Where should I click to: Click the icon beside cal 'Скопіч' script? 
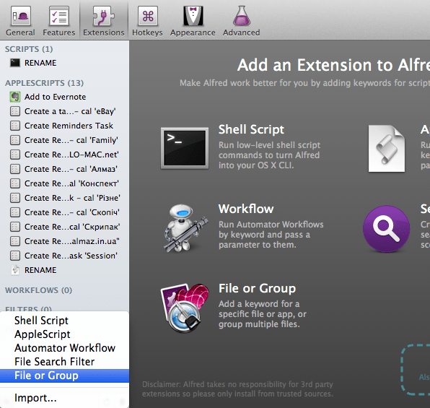coord(15,212)
